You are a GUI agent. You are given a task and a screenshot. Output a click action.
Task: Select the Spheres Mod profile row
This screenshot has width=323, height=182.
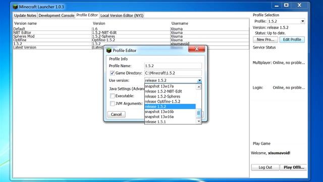tap(131, 36)
